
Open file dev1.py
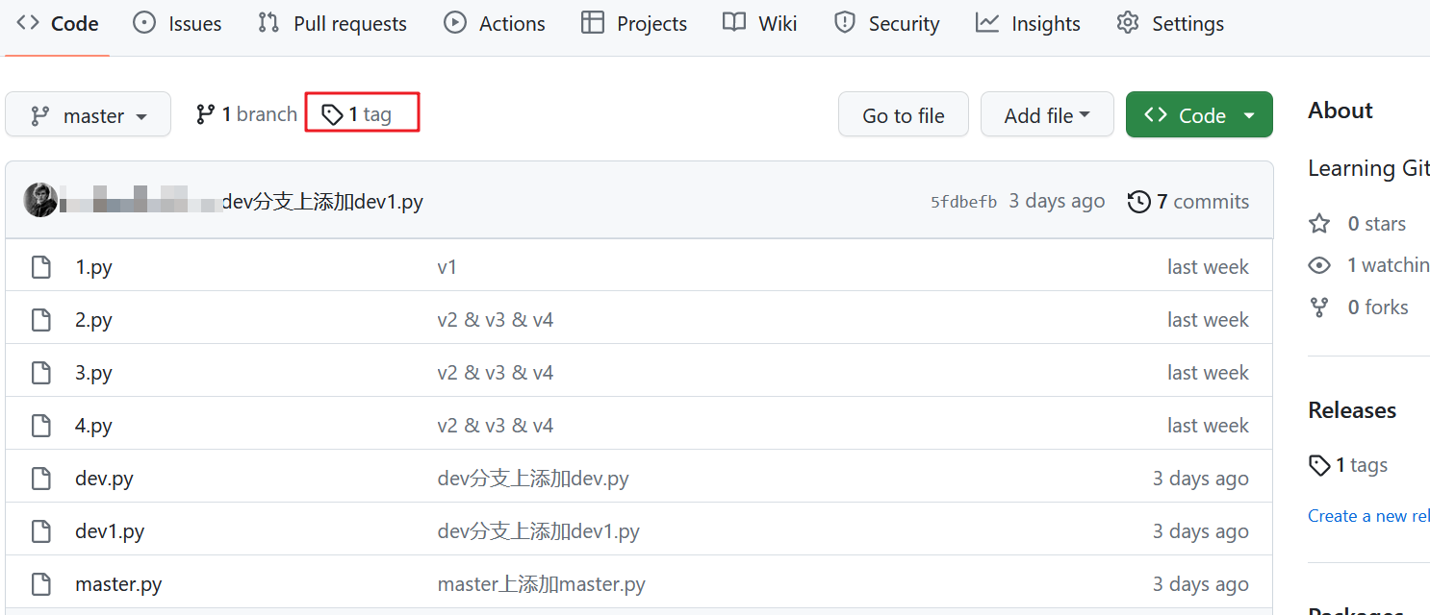click(x=110, y=531)
